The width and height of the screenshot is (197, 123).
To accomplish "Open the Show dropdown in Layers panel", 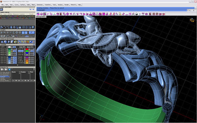I will click(x=30, y=47).
